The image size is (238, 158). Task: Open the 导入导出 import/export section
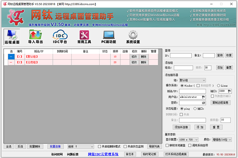(36, 37)
